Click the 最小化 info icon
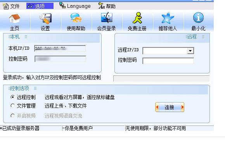Image resolution: width=225 pixels, height=141 pixels. point(198,17)
